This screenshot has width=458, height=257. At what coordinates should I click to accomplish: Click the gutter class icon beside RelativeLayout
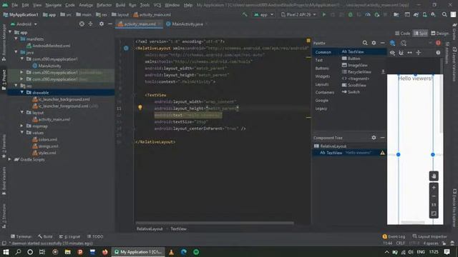point(126,48)
